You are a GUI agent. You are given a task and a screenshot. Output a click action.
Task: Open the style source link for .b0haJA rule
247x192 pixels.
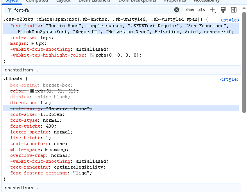coord(229,79)
